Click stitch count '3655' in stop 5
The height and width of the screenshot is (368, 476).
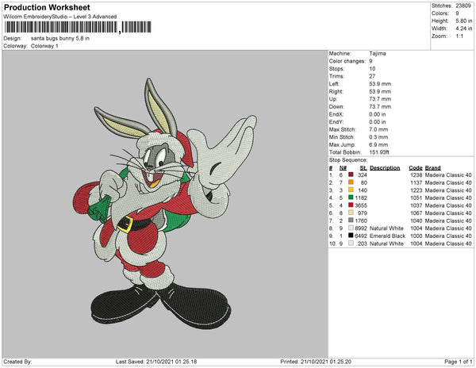coord(361,205)
